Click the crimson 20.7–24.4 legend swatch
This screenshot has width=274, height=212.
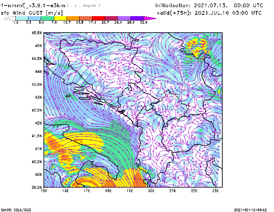pos(111,18)
